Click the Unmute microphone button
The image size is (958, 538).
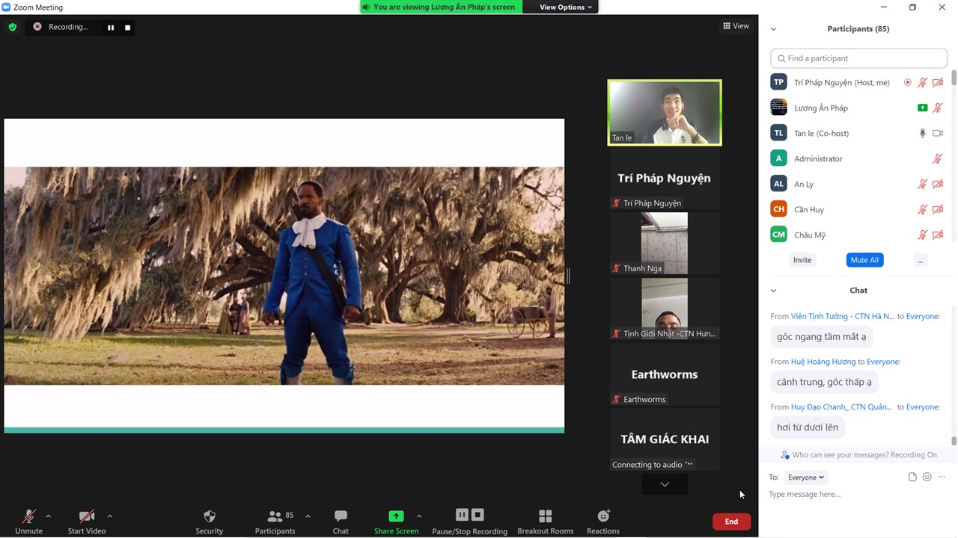point(29,522)
